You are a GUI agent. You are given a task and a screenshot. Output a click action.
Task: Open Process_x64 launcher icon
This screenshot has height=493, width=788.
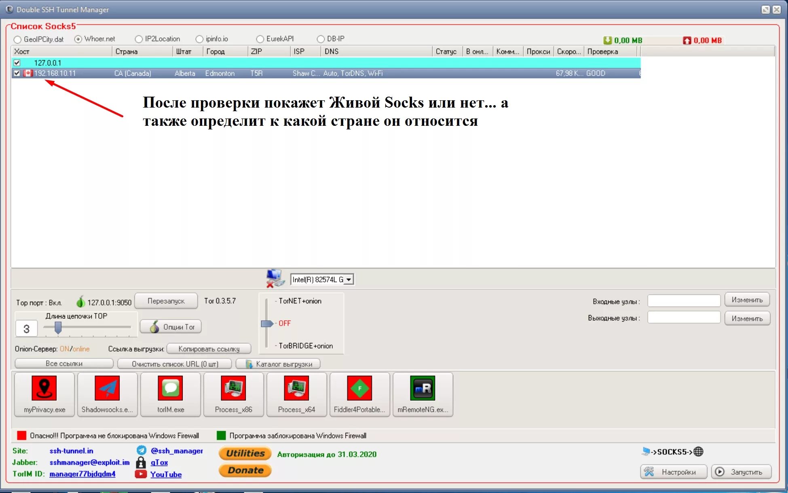click(x=296, y=394)
